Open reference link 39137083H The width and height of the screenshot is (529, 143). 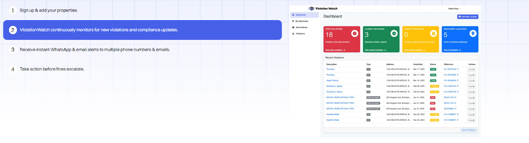pyautogui.click(x=449, y=109)
